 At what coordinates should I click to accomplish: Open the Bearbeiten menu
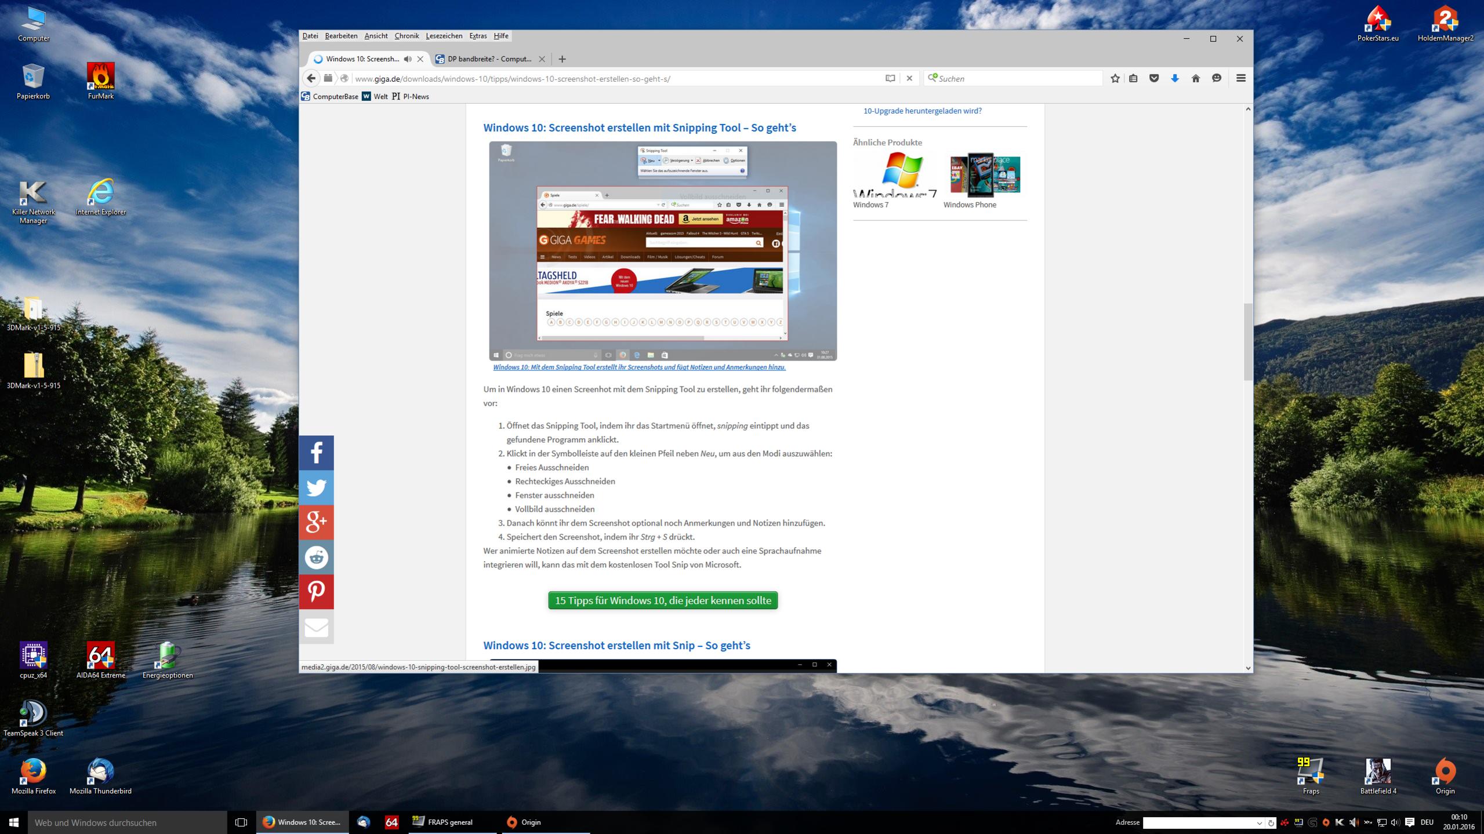[341, 36]
